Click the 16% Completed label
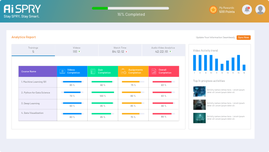The image size is (269, 152). pyautogui.click(x=131, y=15)
